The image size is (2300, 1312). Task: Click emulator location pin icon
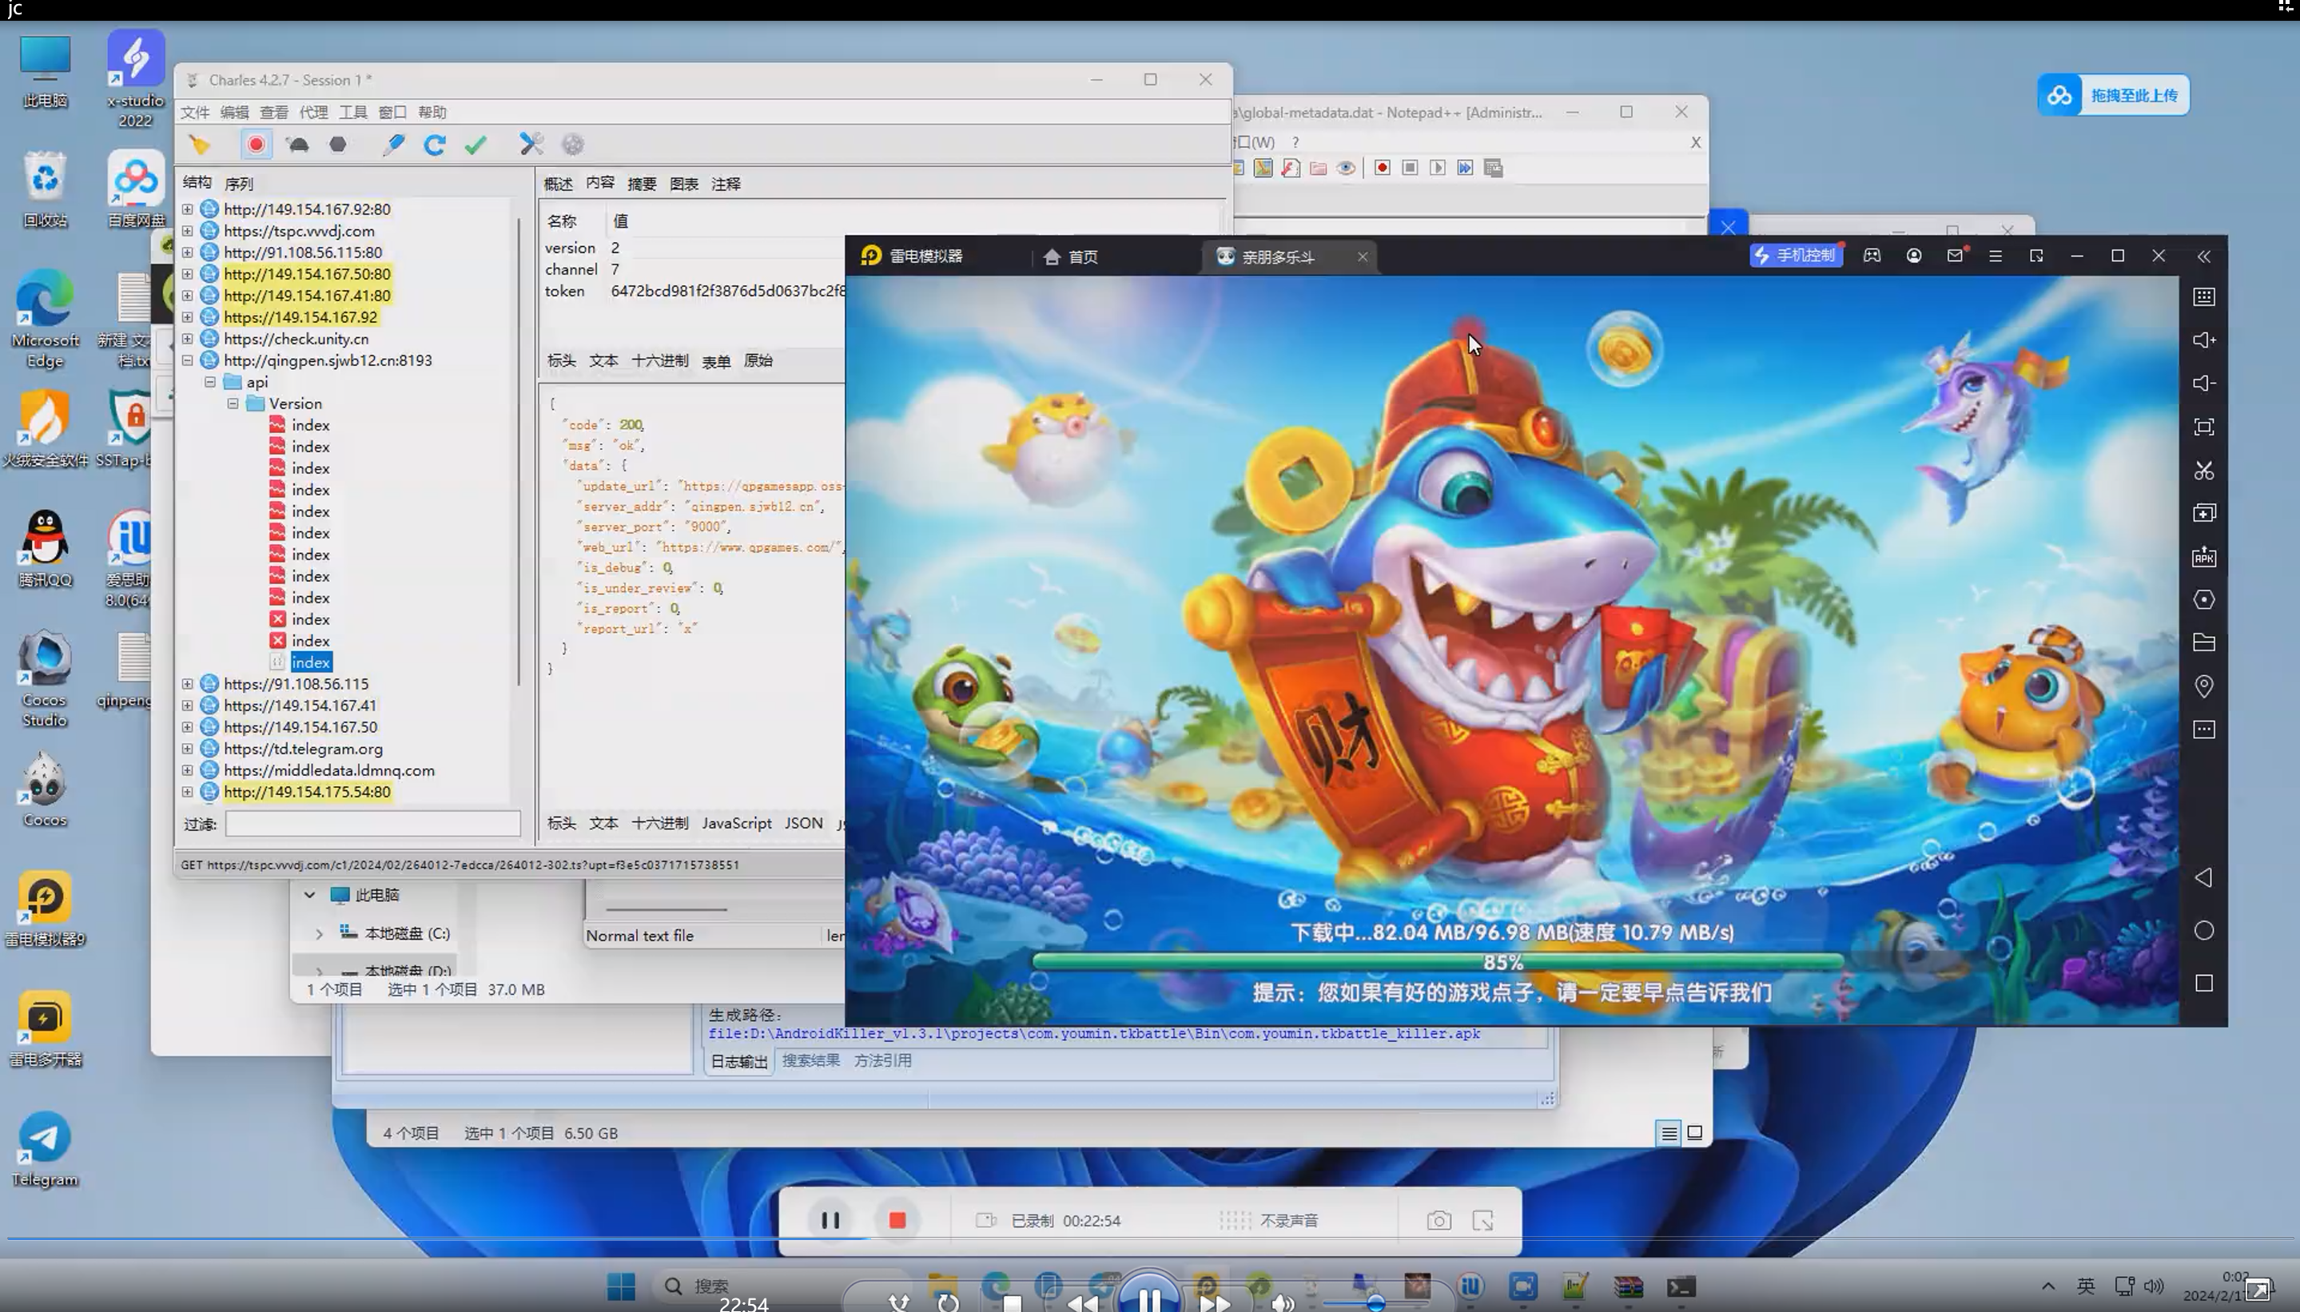tap(2203, 686)
